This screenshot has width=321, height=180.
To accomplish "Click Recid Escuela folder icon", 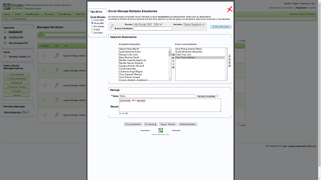I will pos(5,43).
